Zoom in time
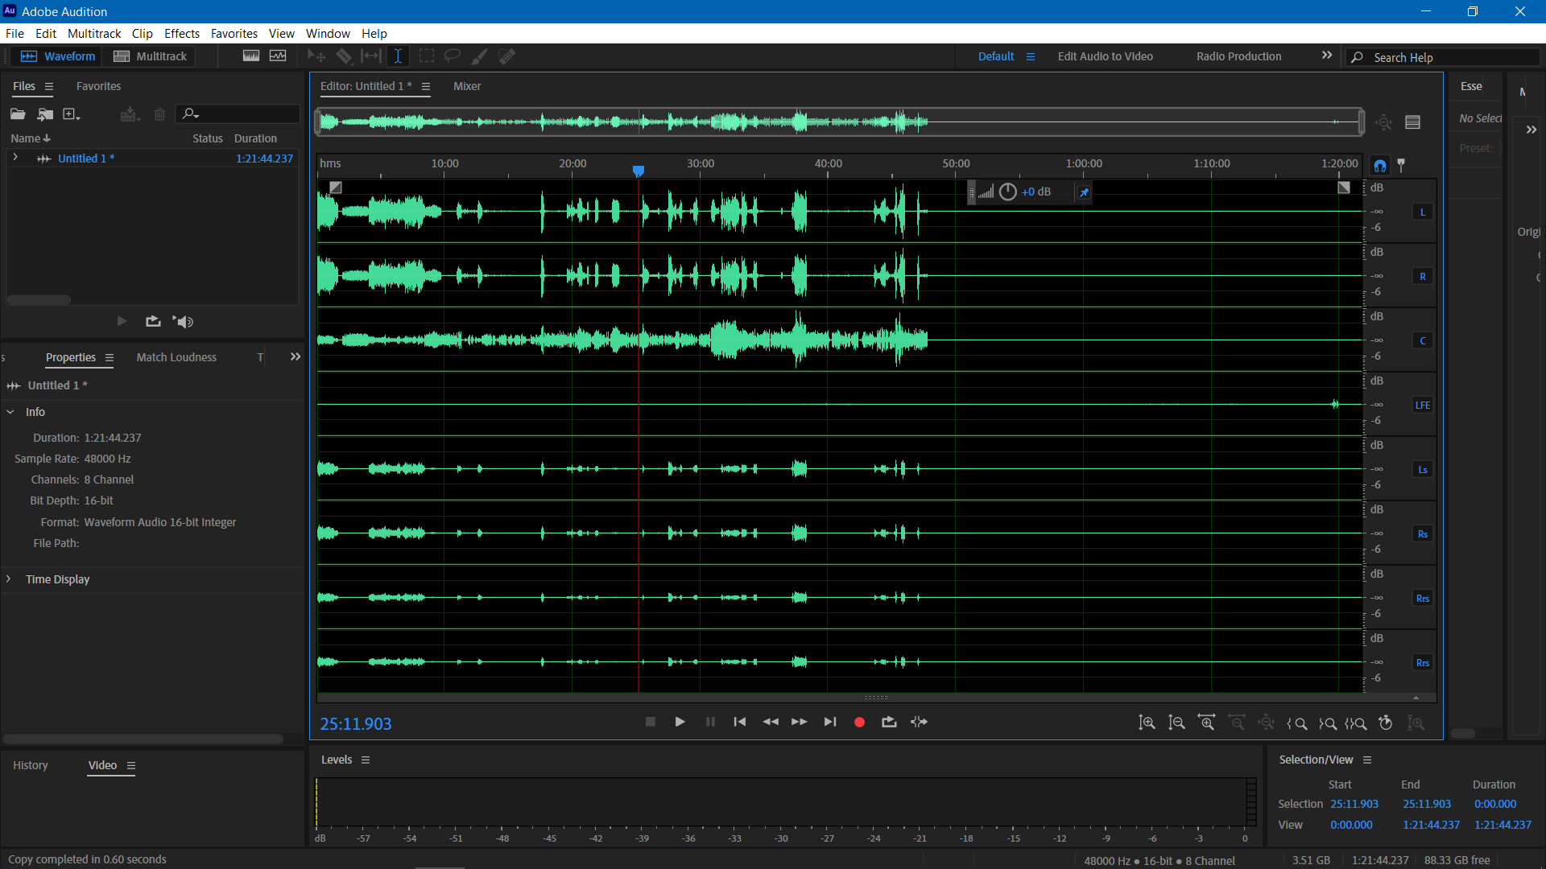Image resolution: width=1546 pixels, height=869 pixels. click(x=1206, y=723)
